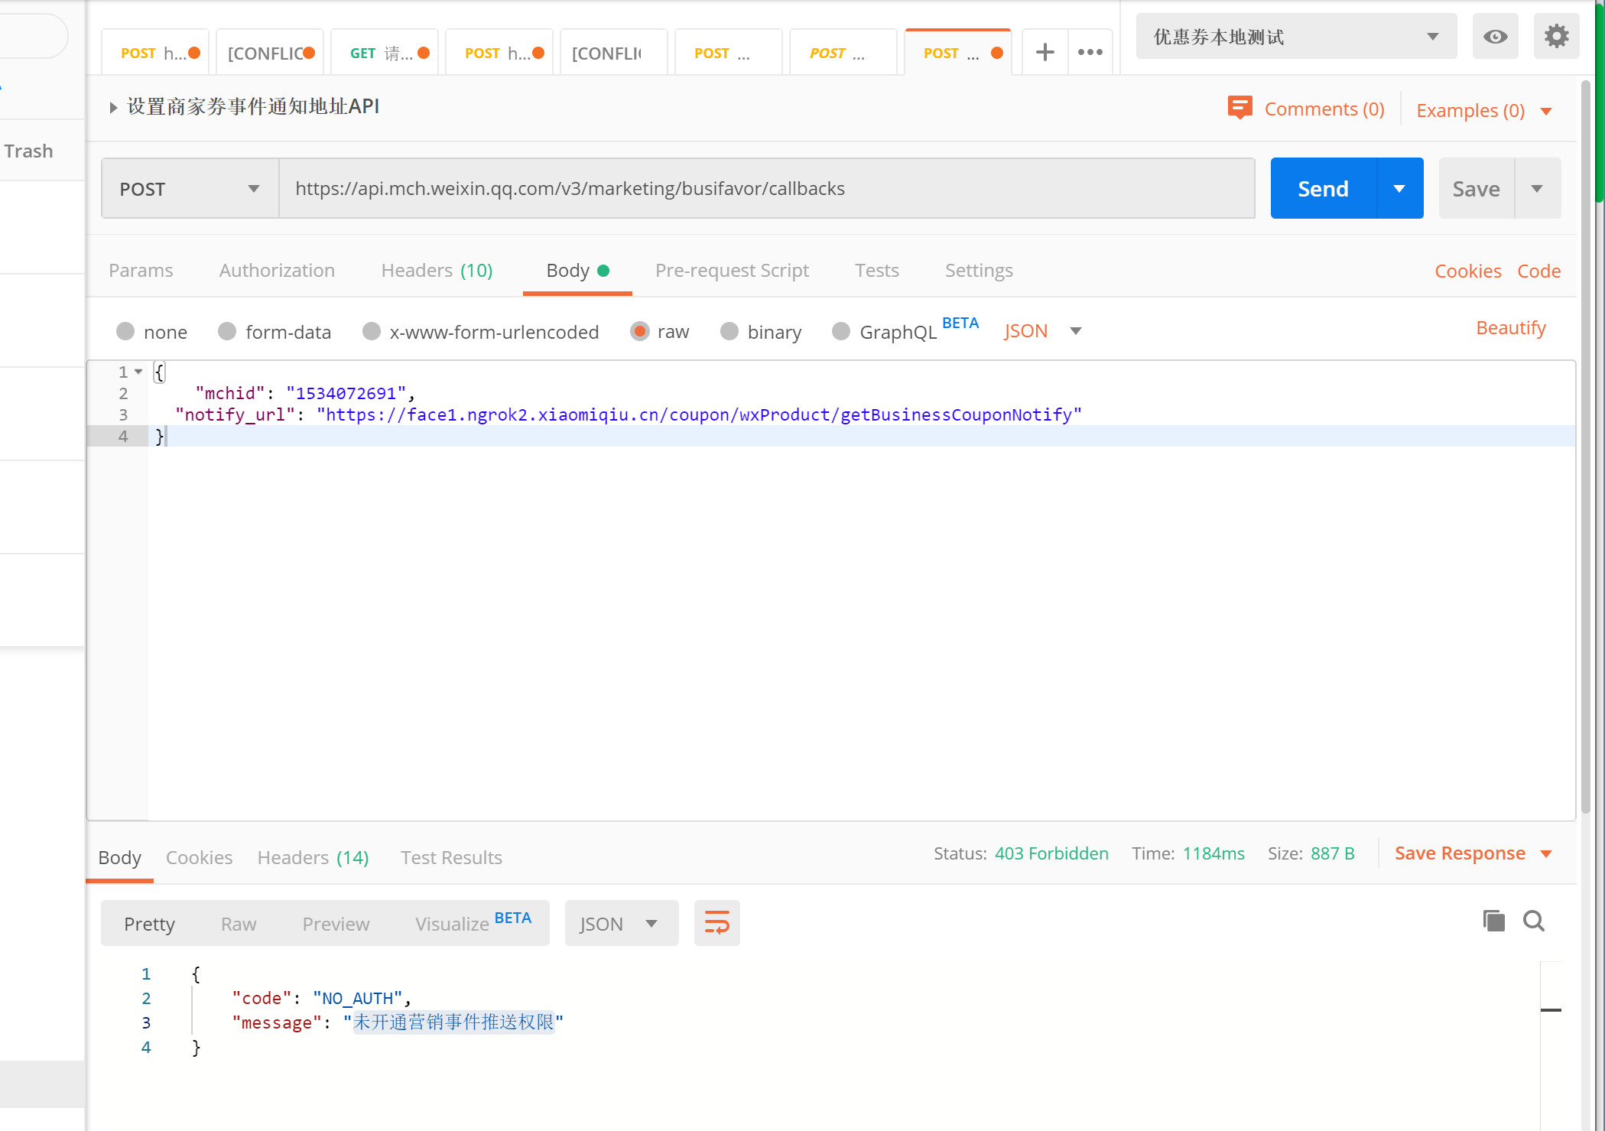
Task: Choose x-www-form-urlencoded body type
Action: pos(372,331)
